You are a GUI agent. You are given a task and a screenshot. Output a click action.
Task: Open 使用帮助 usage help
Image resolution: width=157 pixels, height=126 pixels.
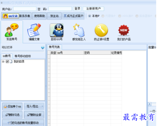pos(39,16)
